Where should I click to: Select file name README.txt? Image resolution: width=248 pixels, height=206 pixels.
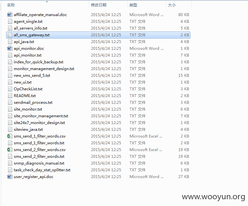(x=25, y=96)
